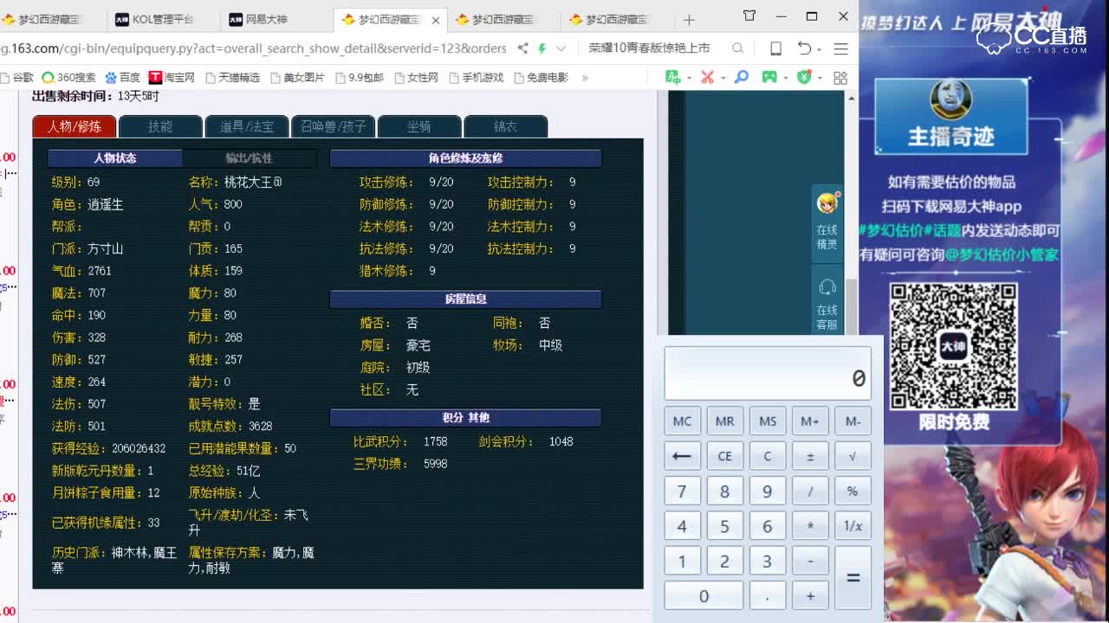
Task: Expand the scissors screenshot dropdown arrow
Action: click(x=722, y=78)
